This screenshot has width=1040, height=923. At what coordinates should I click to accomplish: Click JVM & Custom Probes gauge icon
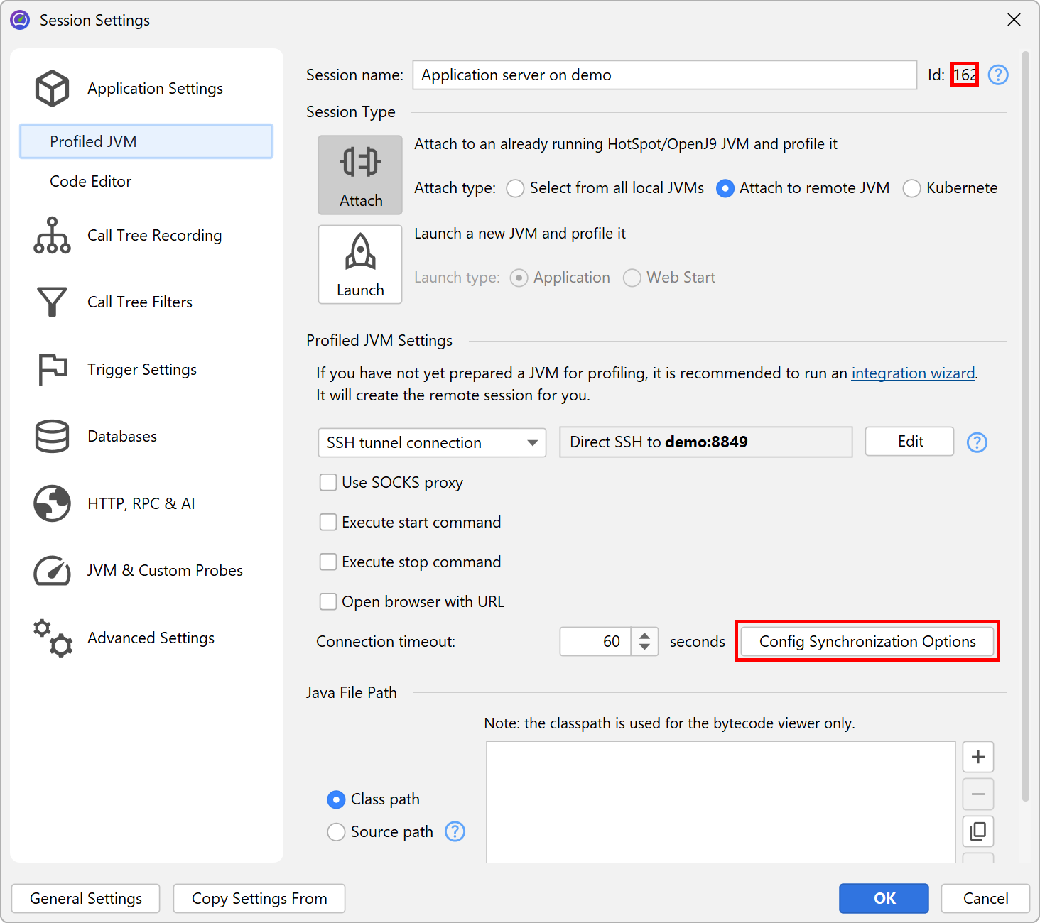click(52, 571)
